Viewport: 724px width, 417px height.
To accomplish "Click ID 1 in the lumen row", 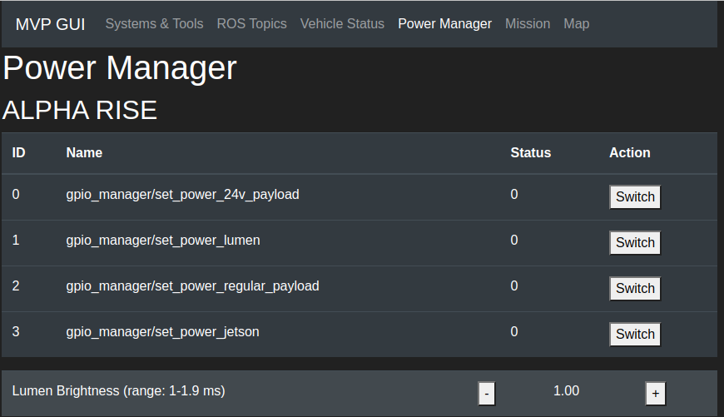I will (x=16, y=241).
